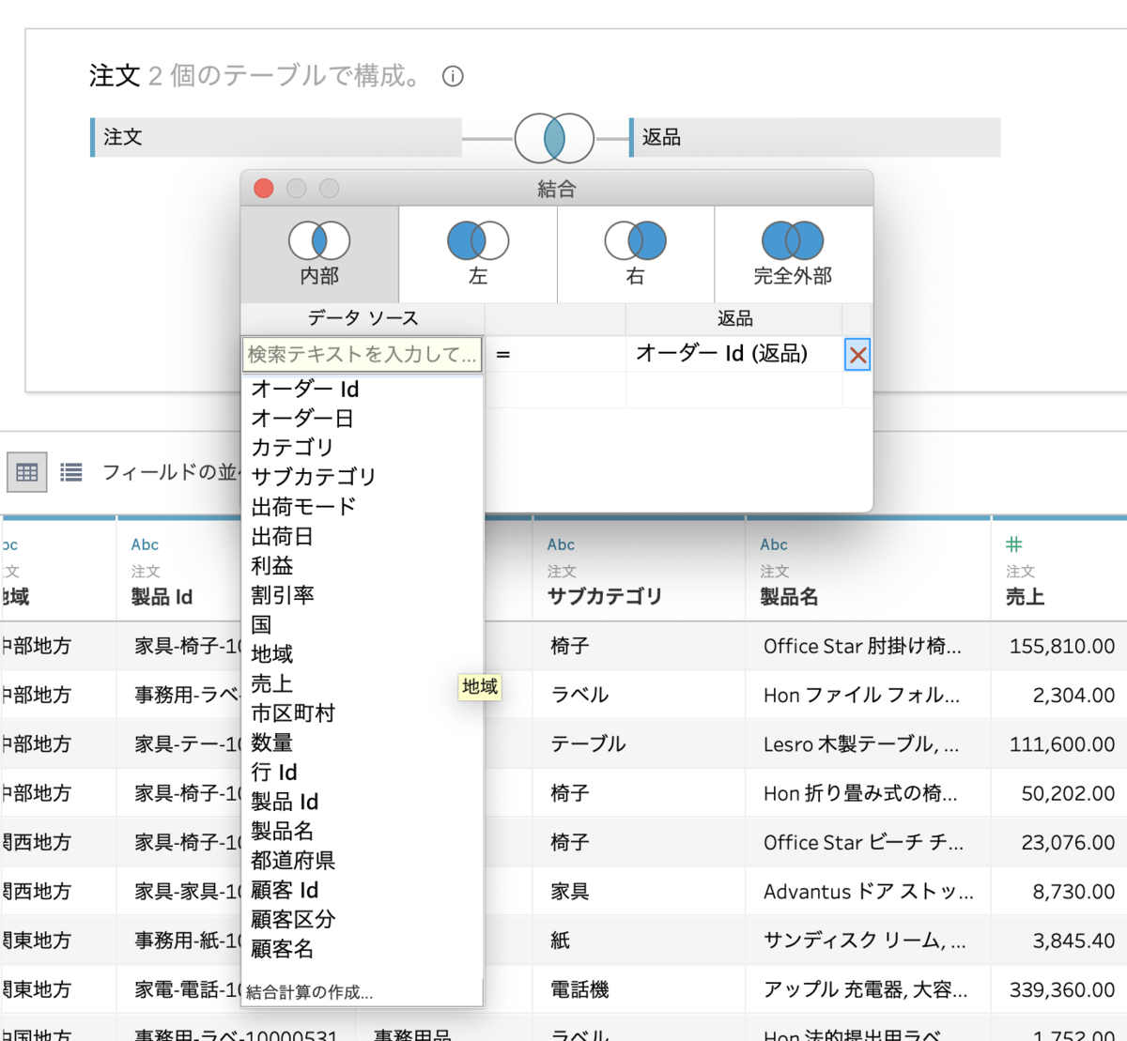Open the オーダー Id (返品) field dropdown
Viewport: 1127px width, 1041px height.
[x=733, y=354]
